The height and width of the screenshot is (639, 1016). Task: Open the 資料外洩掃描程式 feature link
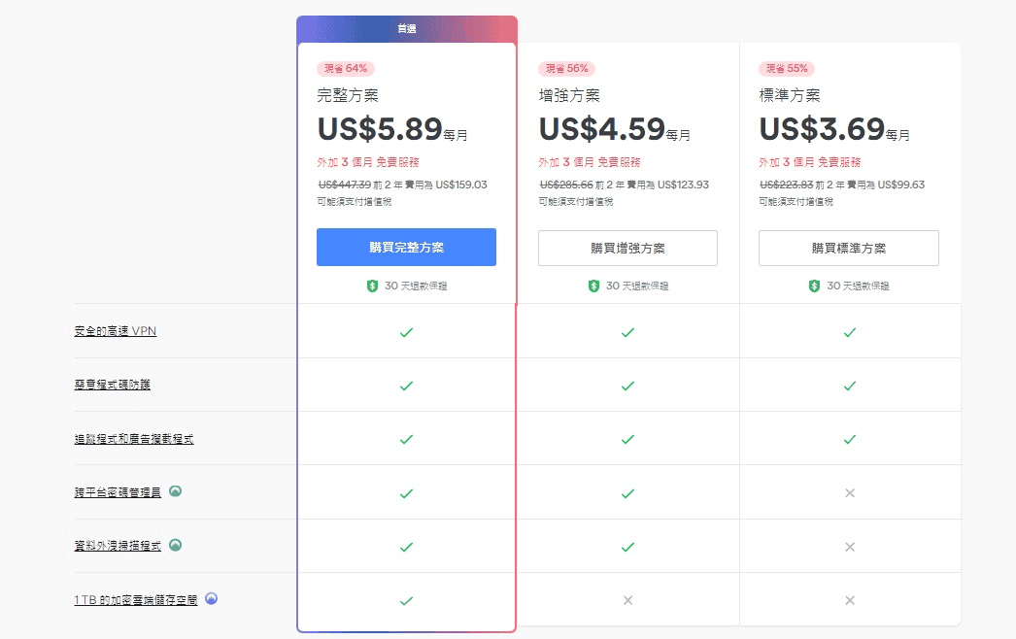click(x=118, y=546)
